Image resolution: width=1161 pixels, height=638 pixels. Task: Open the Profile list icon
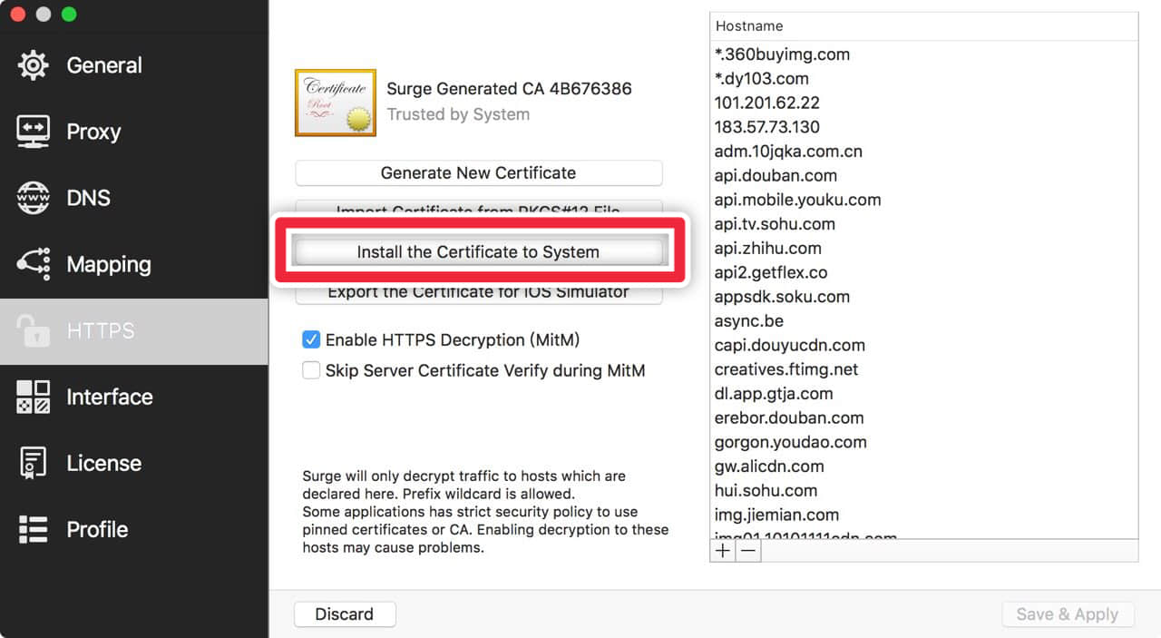point(34,529)
